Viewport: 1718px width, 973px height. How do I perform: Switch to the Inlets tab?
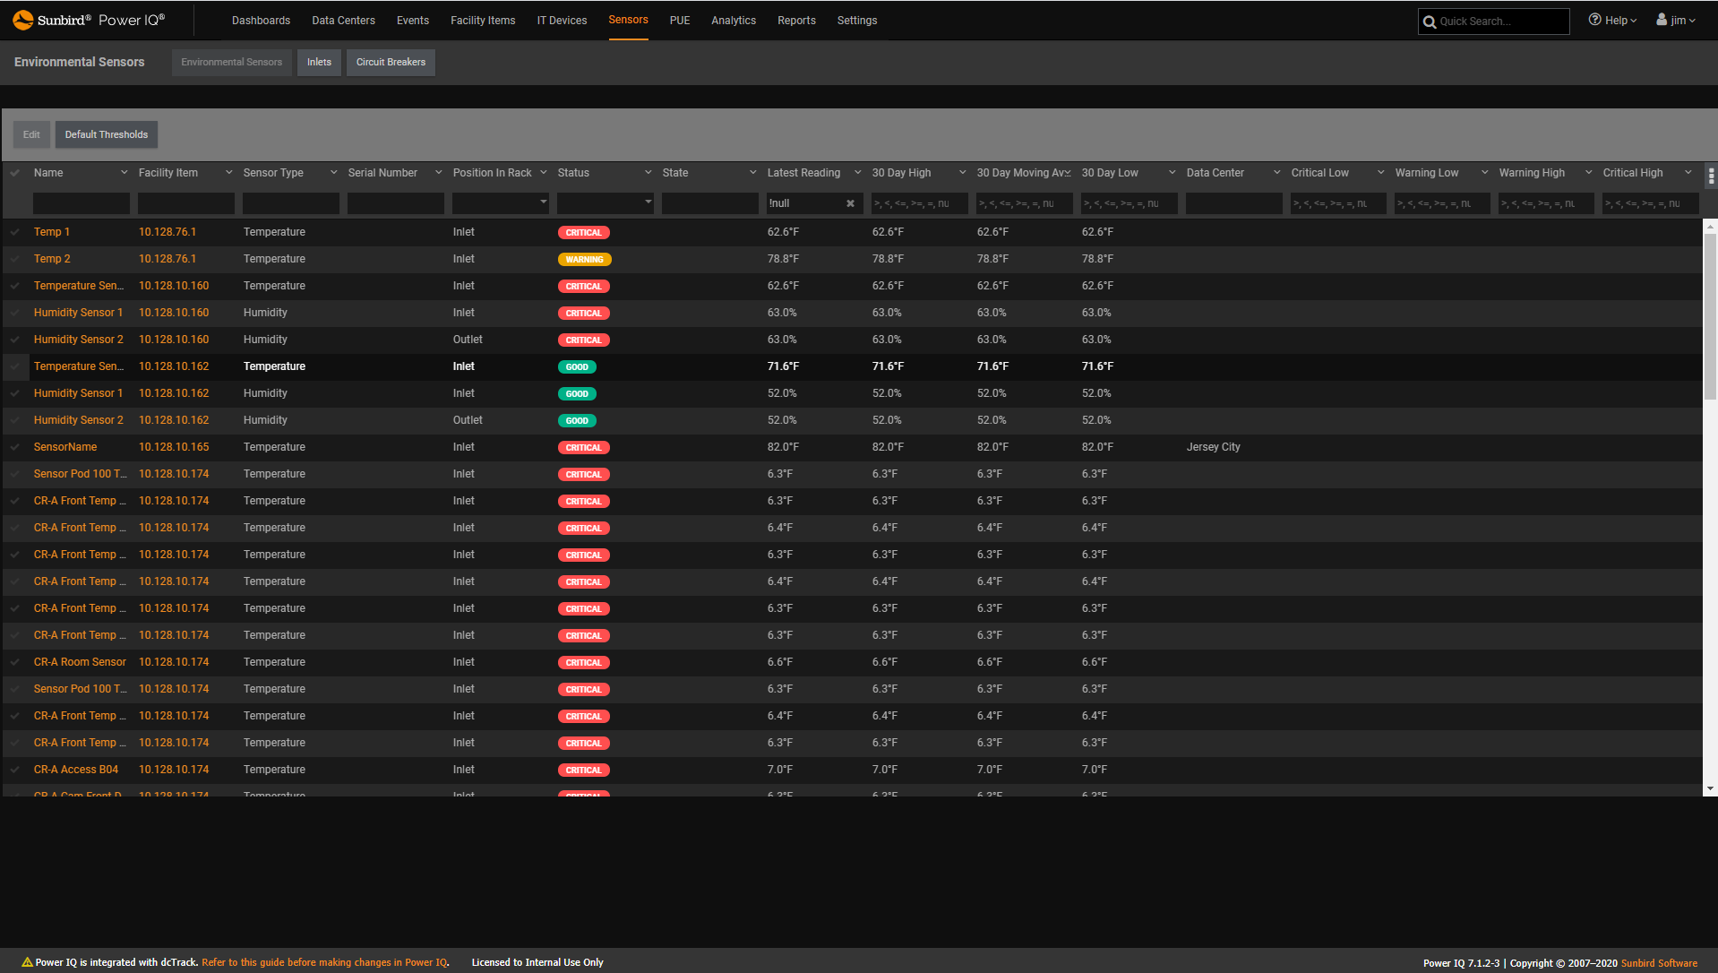pyautogui.click(x=319, y=62)
